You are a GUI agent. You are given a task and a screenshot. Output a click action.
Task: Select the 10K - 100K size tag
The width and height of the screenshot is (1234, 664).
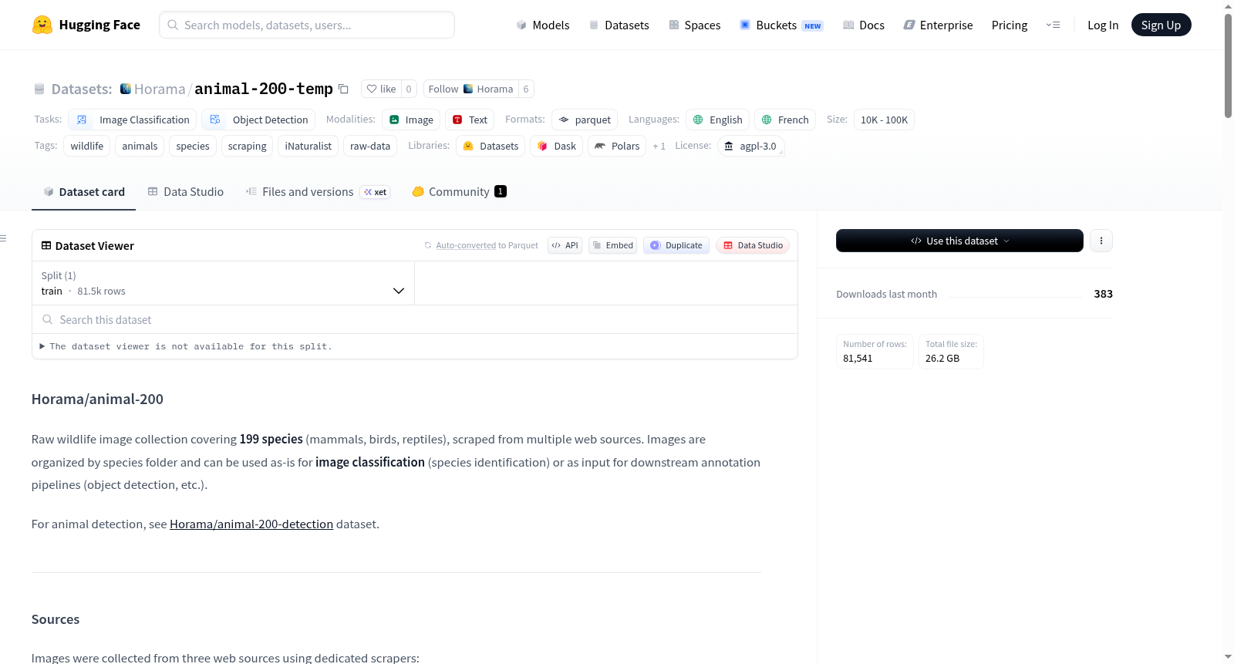884,120
